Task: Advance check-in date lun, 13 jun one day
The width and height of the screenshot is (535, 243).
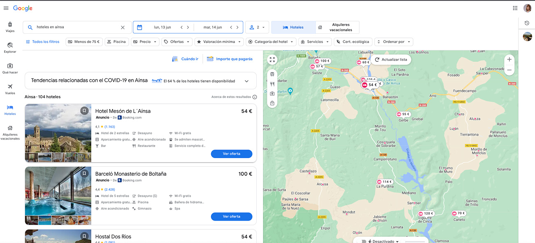Action: coord(188,27)
